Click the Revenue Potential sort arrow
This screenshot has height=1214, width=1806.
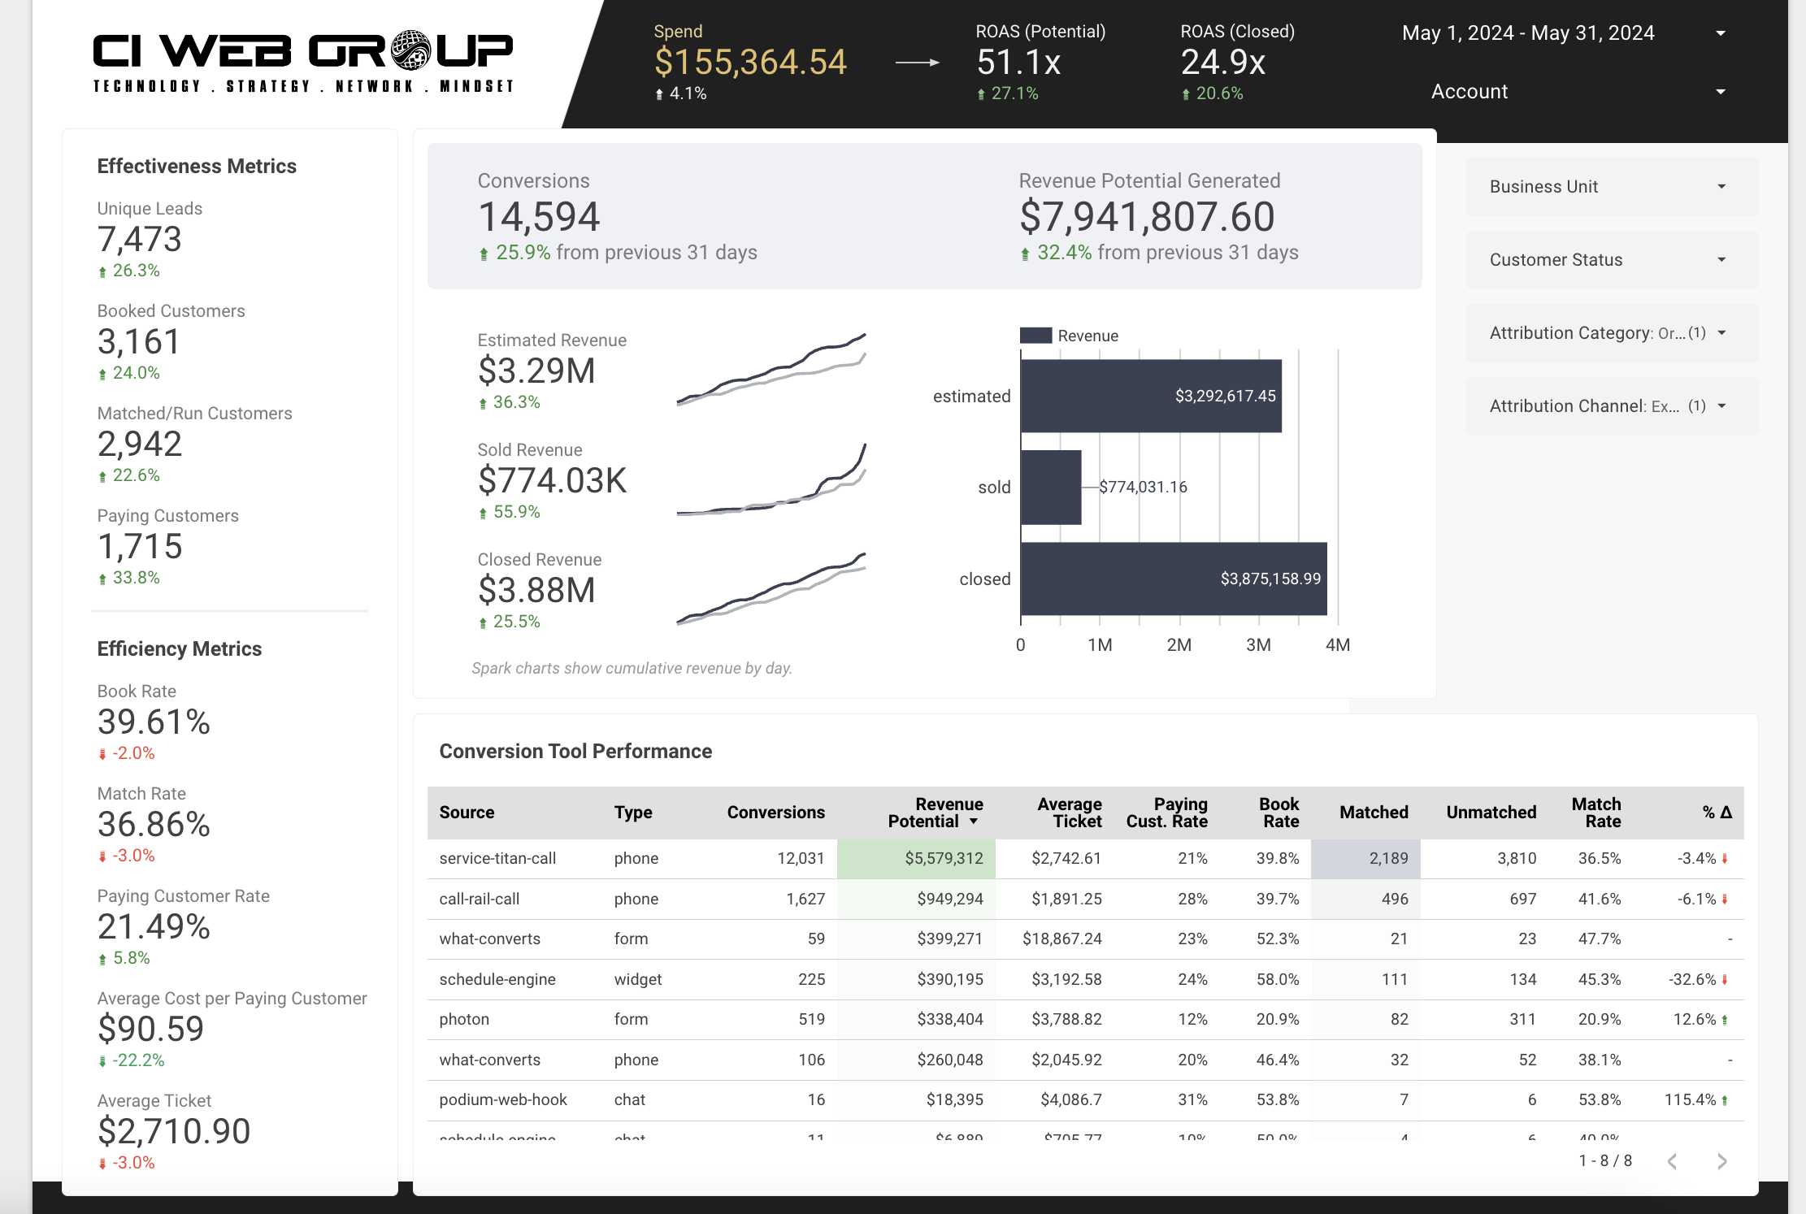pyautogui.click(x=974, y=822)
